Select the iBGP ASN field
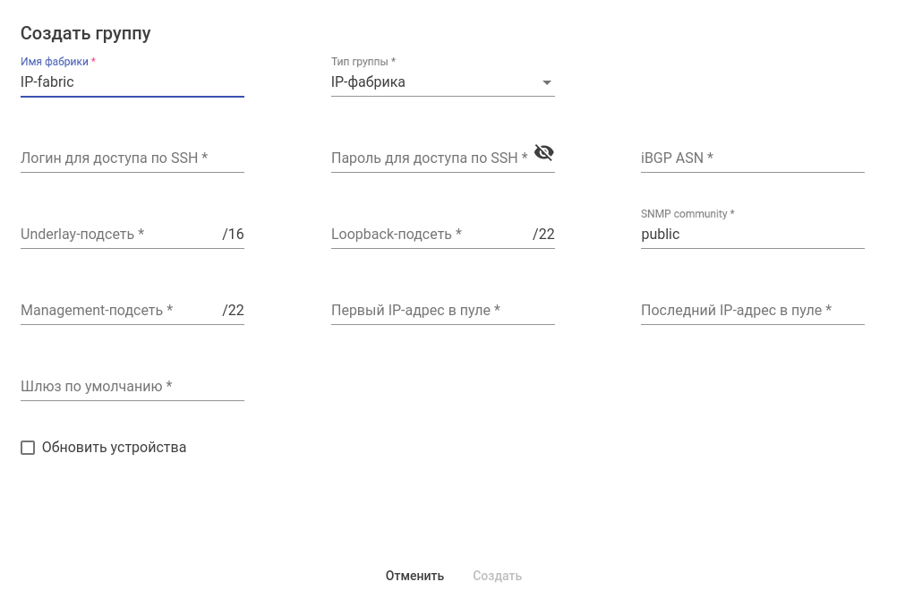Viewport: 905px width, 599px height. pos(752,158)
